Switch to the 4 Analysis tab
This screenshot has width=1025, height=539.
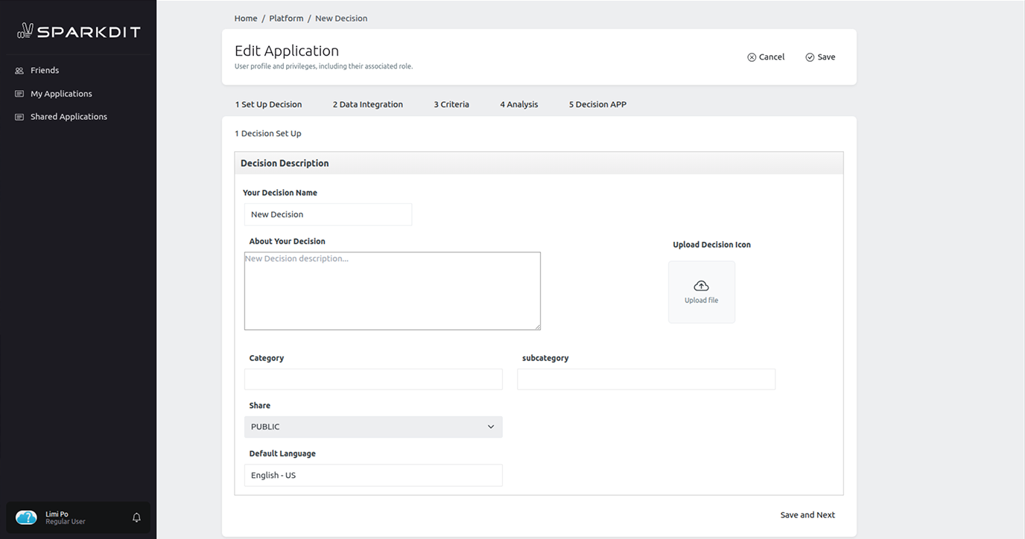pos(519,104)
